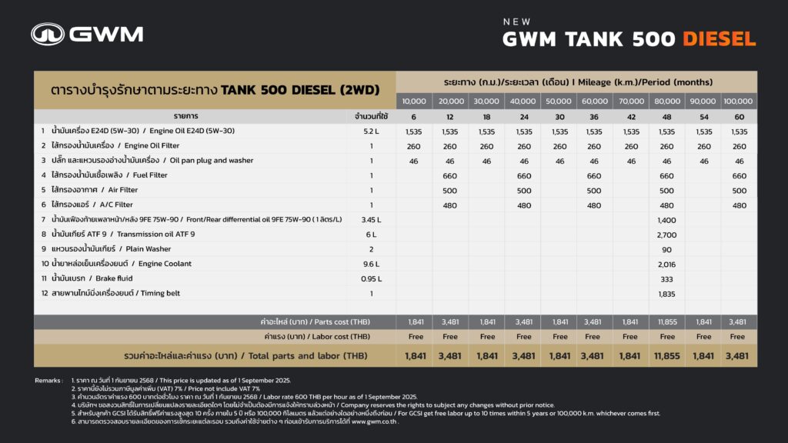Select the 80,000 km column header

pos(667,101)
